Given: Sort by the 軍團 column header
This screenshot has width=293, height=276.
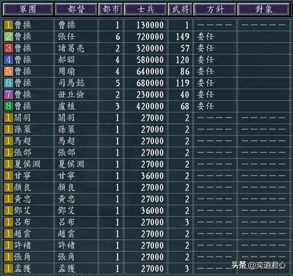Looking at the screenshot, I should [x=27, y=9].
